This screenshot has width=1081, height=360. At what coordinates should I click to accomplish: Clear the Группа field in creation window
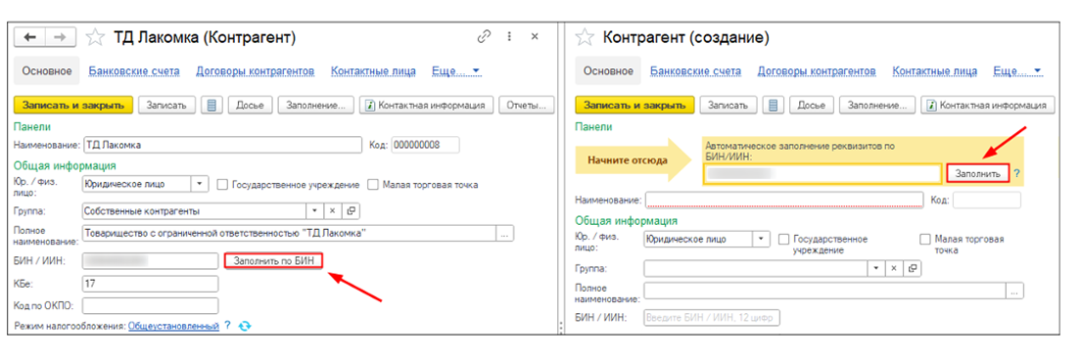coord(893,268)
